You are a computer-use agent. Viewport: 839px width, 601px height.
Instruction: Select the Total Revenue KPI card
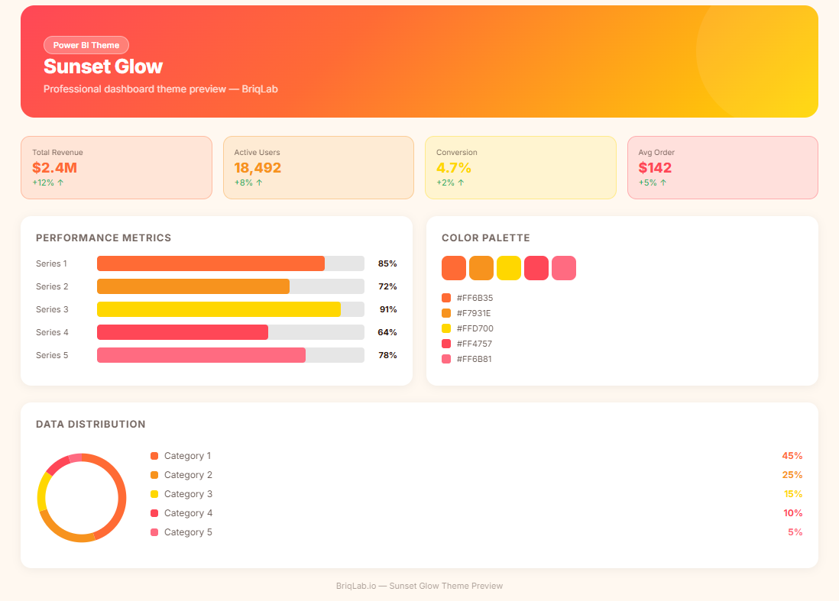(x=116, y=167)
